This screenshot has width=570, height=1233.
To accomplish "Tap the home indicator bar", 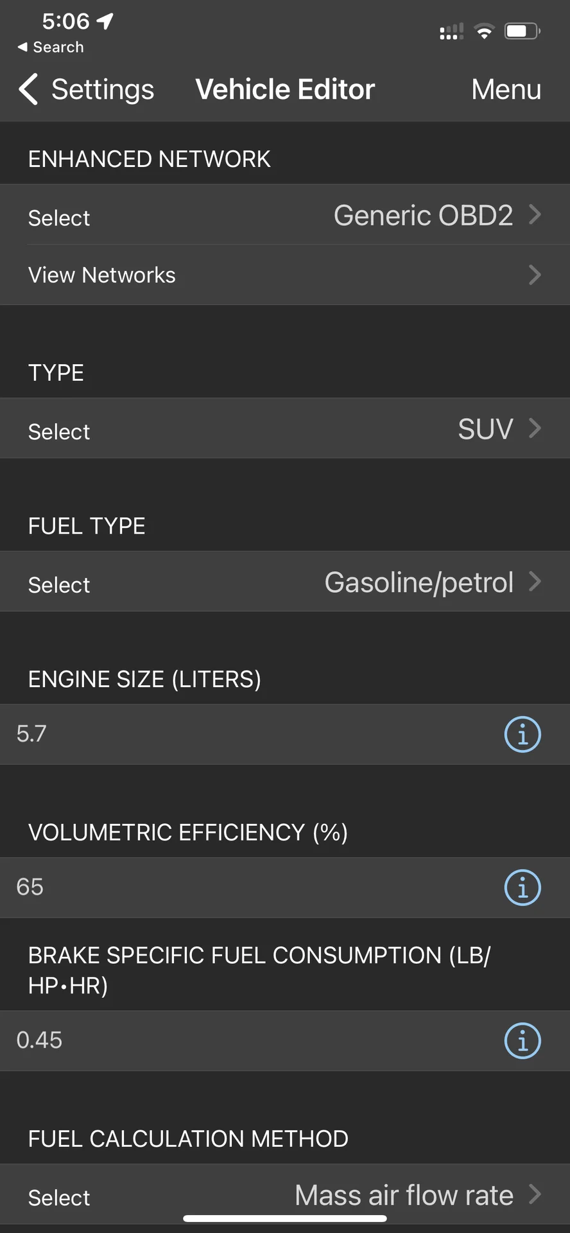I will pos(285,1218).
